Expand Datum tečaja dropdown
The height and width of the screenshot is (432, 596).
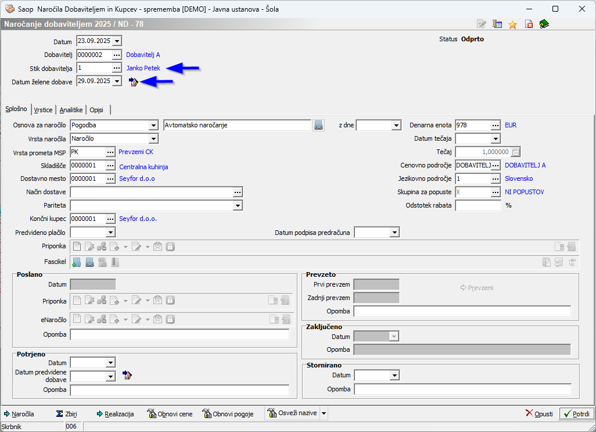pos(496,139)
